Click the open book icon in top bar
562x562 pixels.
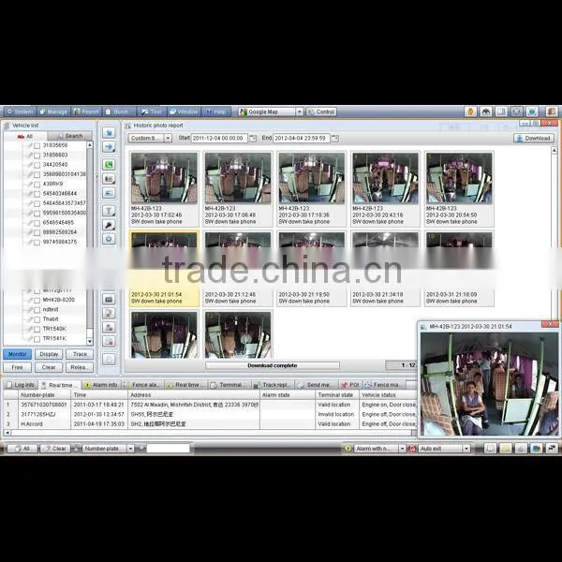click(x=501, y=111)
